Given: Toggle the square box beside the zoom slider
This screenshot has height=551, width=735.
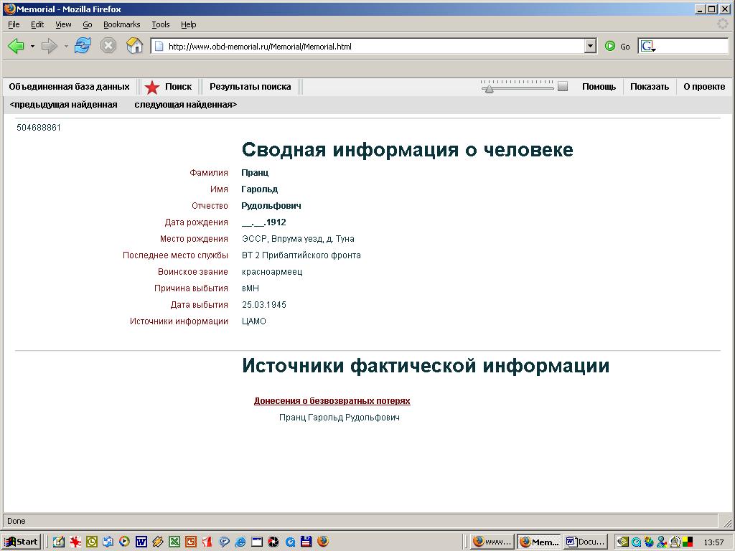Looking at the screenshot, I should (x=563, y=87).
